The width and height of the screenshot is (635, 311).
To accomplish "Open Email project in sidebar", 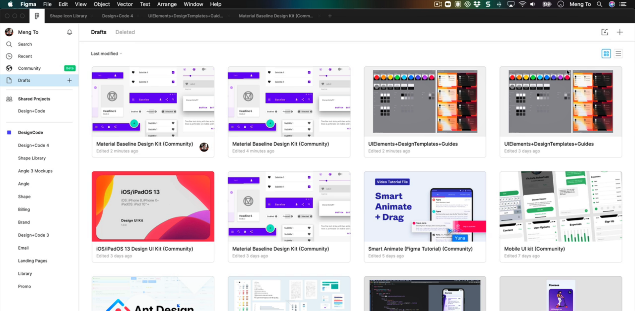I will pos(23,248).
